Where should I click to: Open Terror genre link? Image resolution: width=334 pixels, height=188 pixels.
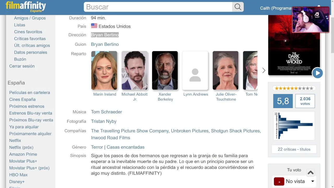(97, 147)
